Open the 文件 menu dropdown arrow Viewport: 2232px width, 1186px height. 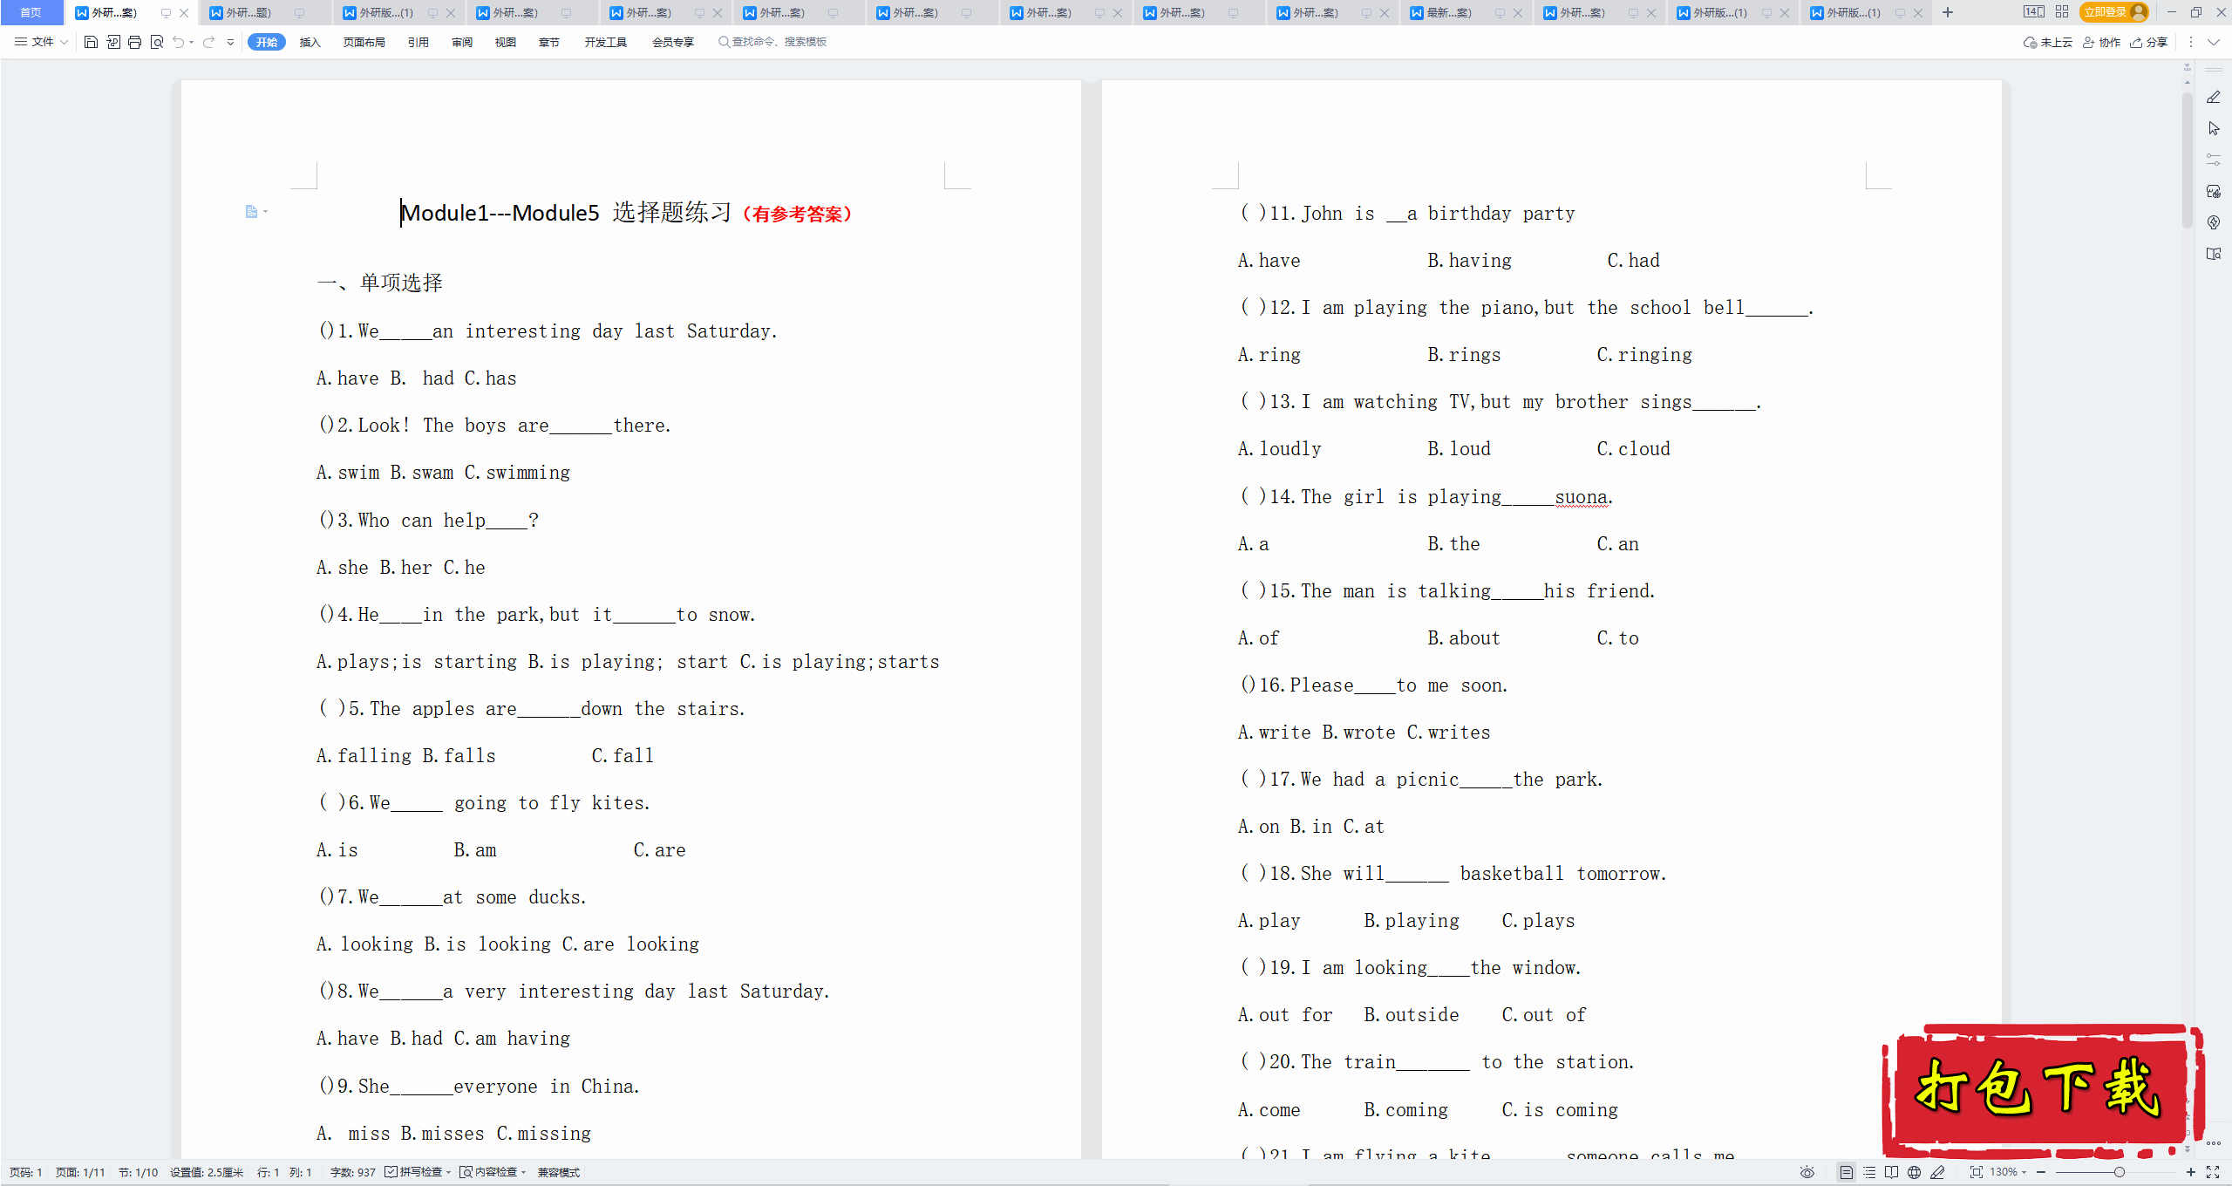[64, 42]
